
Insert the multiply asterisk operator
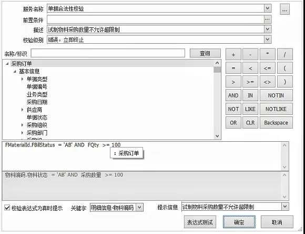point(268,54)
